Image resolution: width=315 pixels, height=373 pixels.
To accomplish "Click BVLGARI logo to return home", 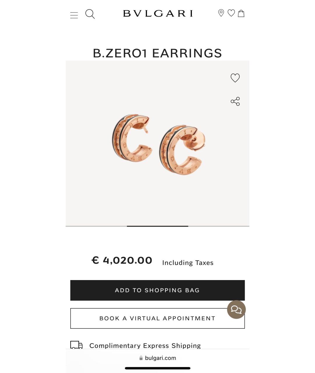I will pyautogui.click(x=157, y=13).
